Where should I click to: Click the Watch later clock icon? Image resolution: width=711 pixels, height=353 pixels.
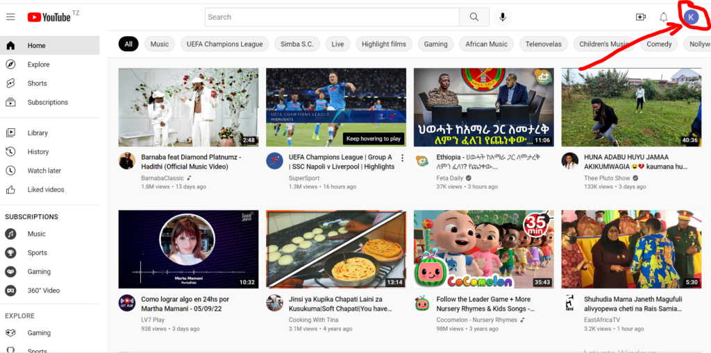pyautogui.click(x=10, y=171)
